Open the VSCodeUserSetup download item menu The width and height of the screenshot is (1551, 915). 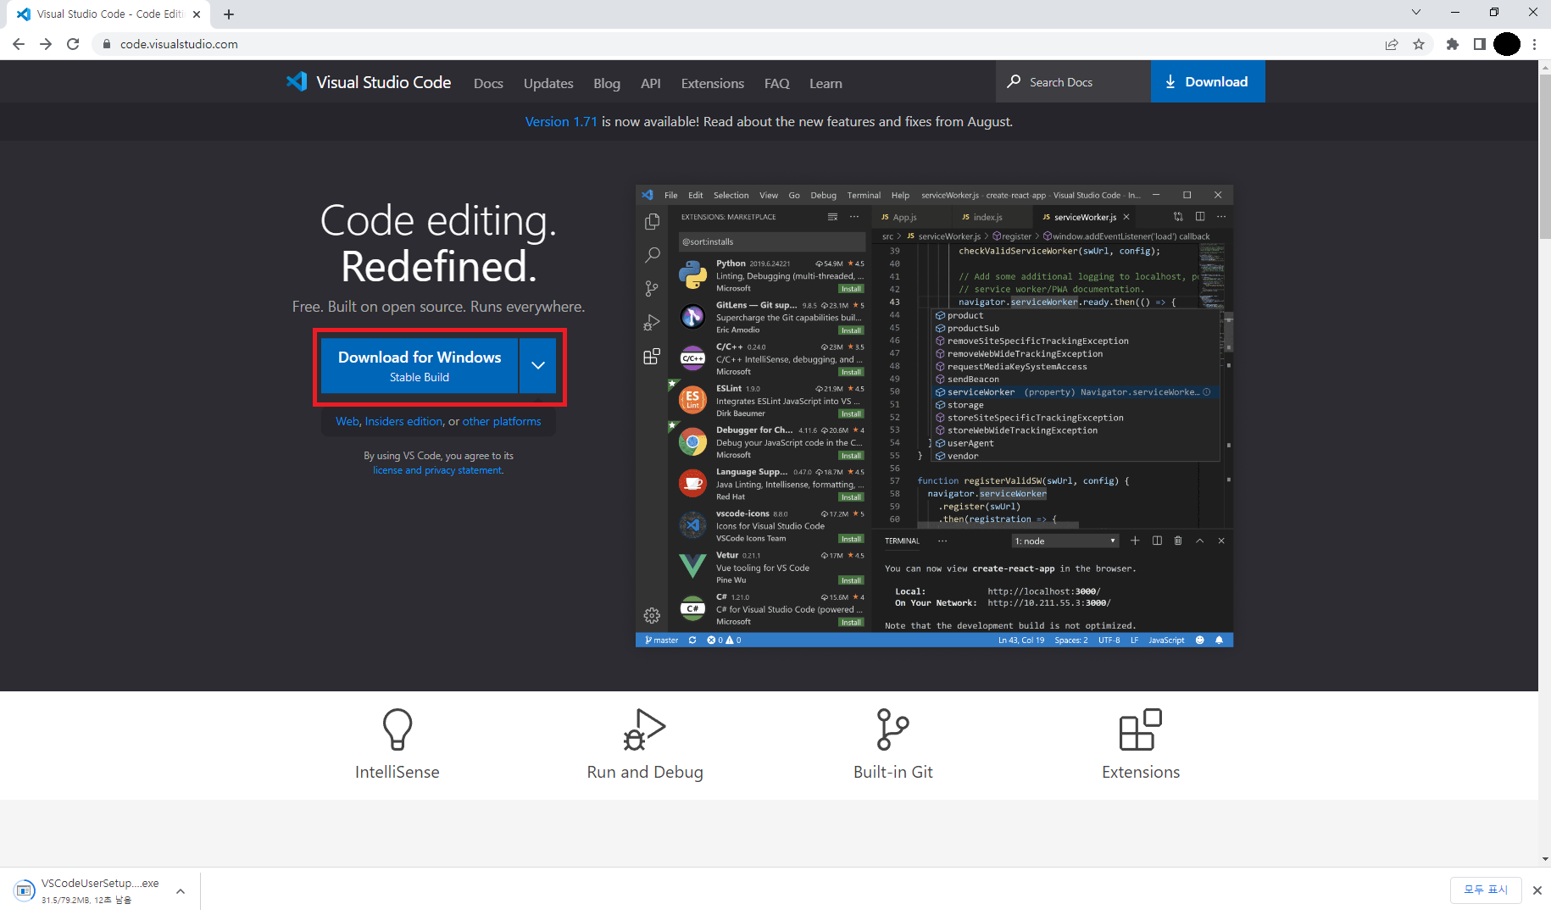pyautogui.click(x=181, y=890)
